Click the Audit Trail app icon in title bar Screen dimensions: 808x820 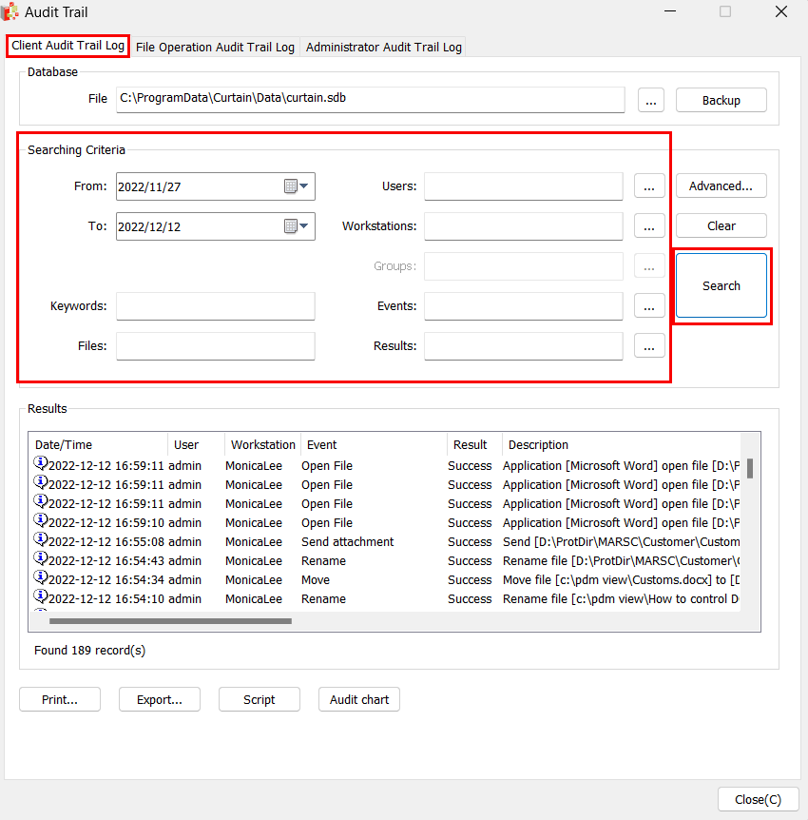pyautogui.click(x=10, y=12)
